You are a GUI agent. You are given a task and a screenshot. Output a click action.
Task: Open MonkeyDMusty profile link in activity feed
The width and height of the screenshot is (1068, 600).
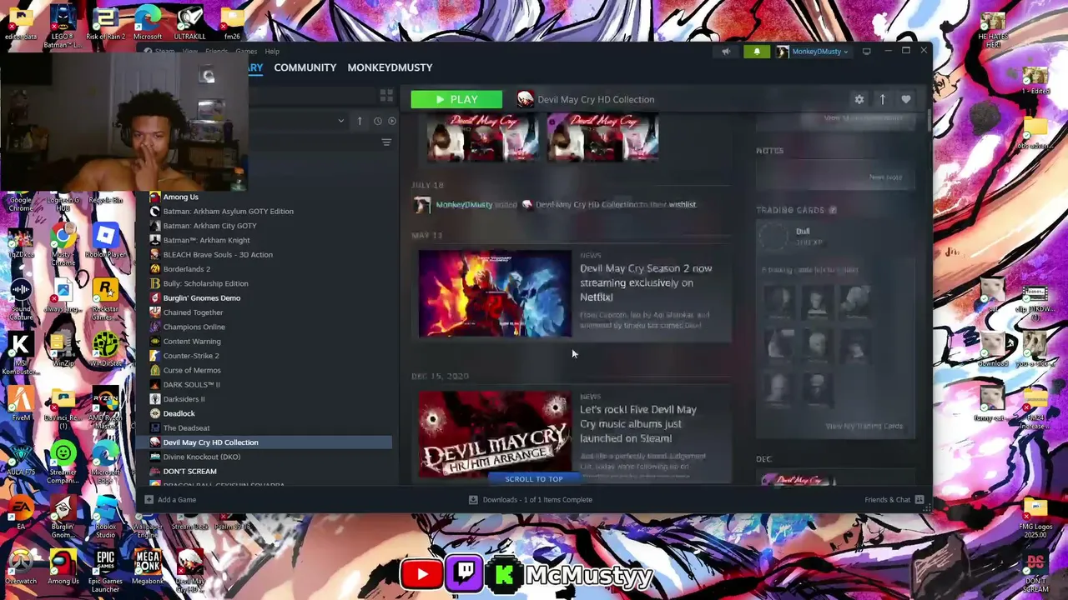(x=464, y=204)
